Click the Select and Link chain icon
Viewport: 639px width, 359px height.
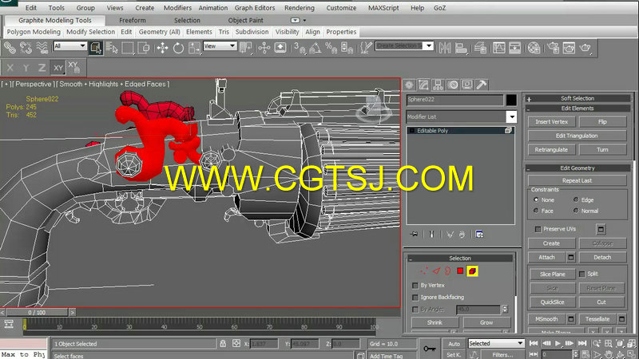coord(10,48)
